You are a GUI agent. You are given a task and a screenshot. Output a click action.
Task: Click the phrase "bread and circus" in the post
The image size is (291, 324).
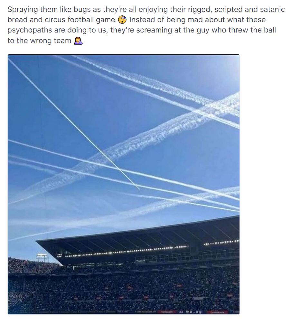coord(36,20)
